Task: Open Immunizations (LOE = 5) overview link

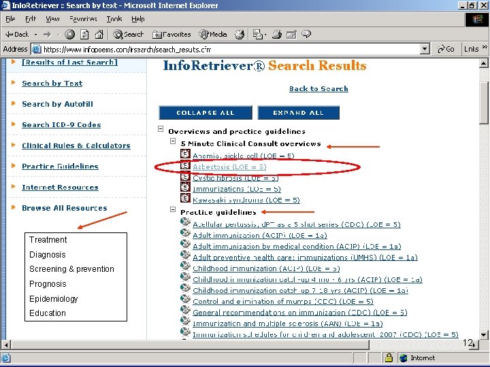Action: [237, 189]
